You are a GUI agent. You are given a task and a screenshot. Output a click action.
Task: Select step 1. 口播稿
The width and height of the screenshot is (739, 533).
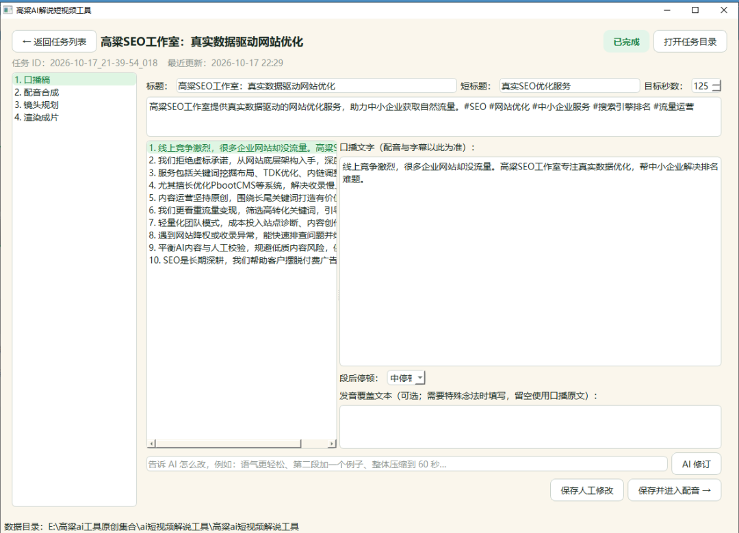pos(75,79)
